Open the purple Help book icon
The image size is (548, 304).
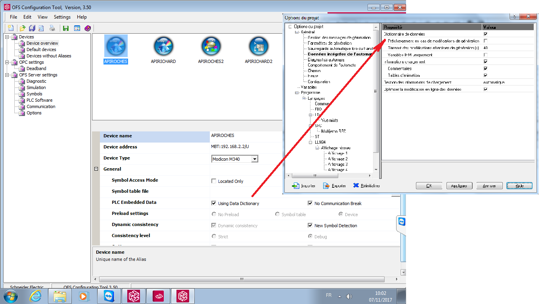coord(88,28)
